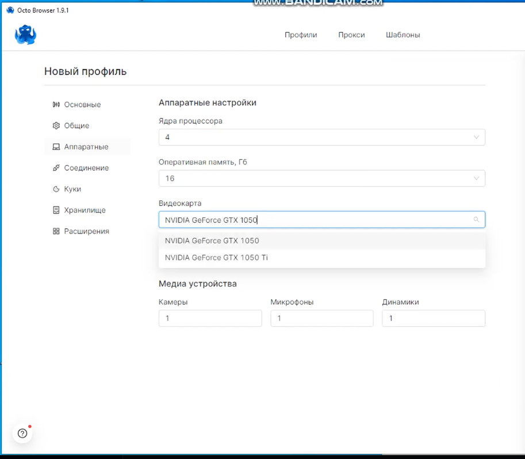Click the laptop icon beside Аппаратные

click(x=56, y=147)
